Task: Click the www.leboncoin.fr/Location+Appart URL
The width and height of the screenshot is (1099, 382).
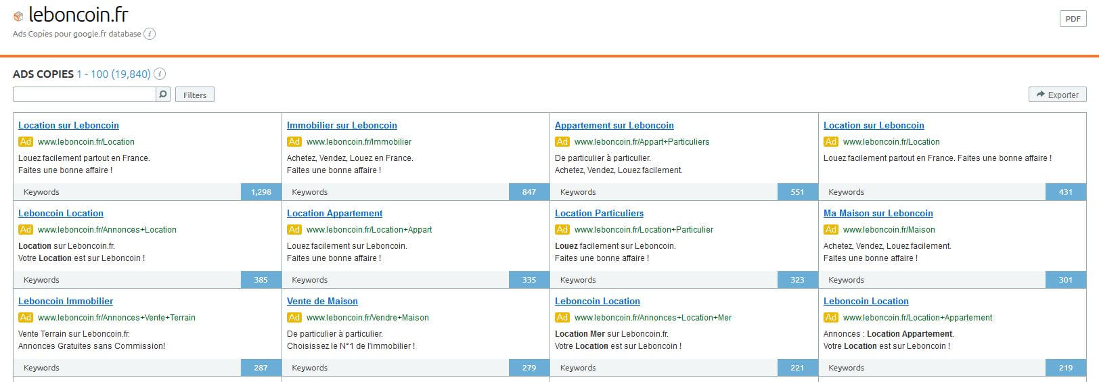Action: pos(369,230)
